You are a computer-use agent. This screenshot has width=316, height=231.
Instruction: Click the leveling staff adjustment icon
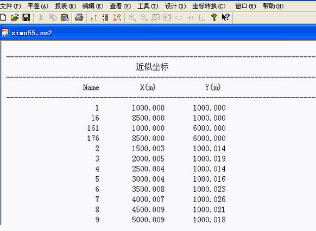point(94,18)
